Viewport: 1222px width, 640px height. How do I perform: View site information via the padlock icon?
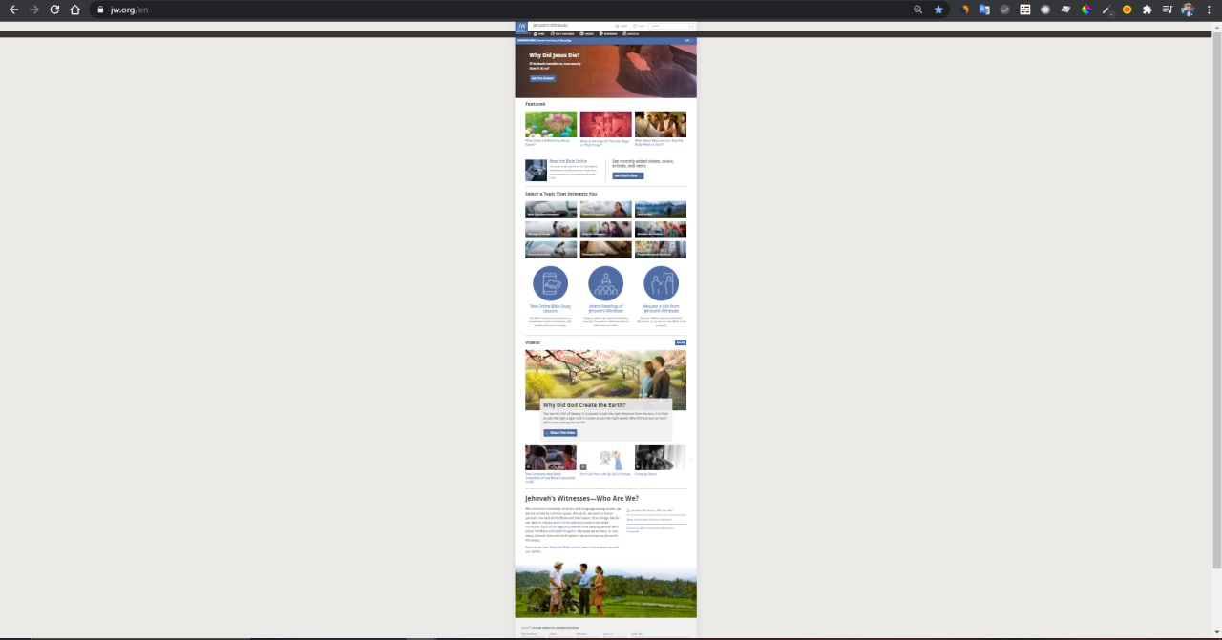coord(99,10)
